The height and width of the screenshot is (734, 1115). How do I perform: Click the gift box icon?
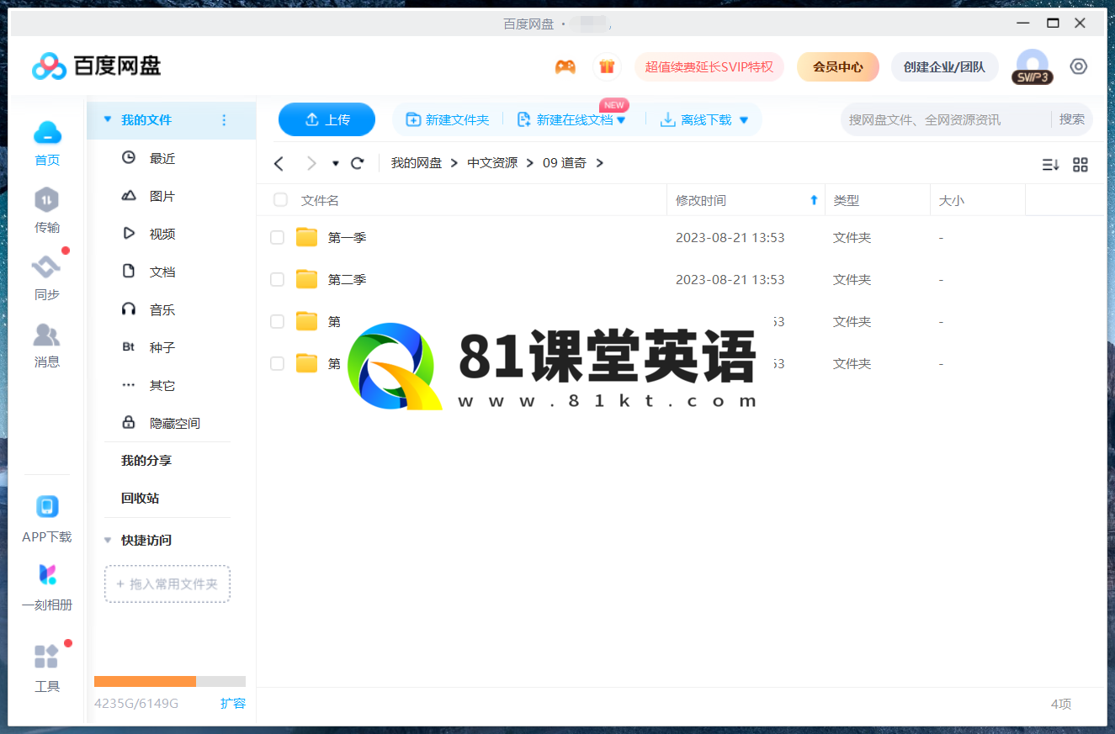point(607,66)
